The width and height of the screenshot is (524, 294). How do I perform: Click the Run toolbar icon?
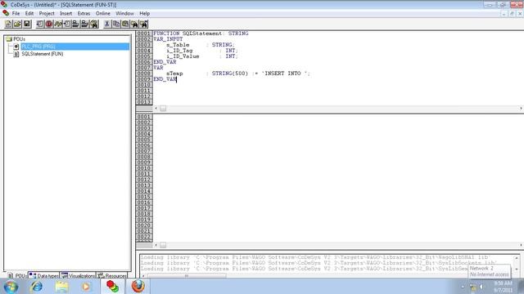click(40, 24)
